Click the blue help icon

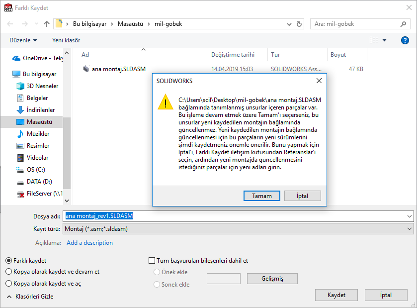[x=405, y=40]
